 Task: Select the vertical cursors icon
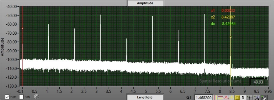click(x=216, y=97)
